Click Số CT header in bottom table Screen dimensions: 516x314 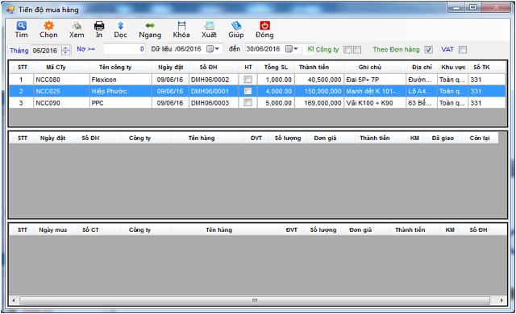[x=90, y=230]
